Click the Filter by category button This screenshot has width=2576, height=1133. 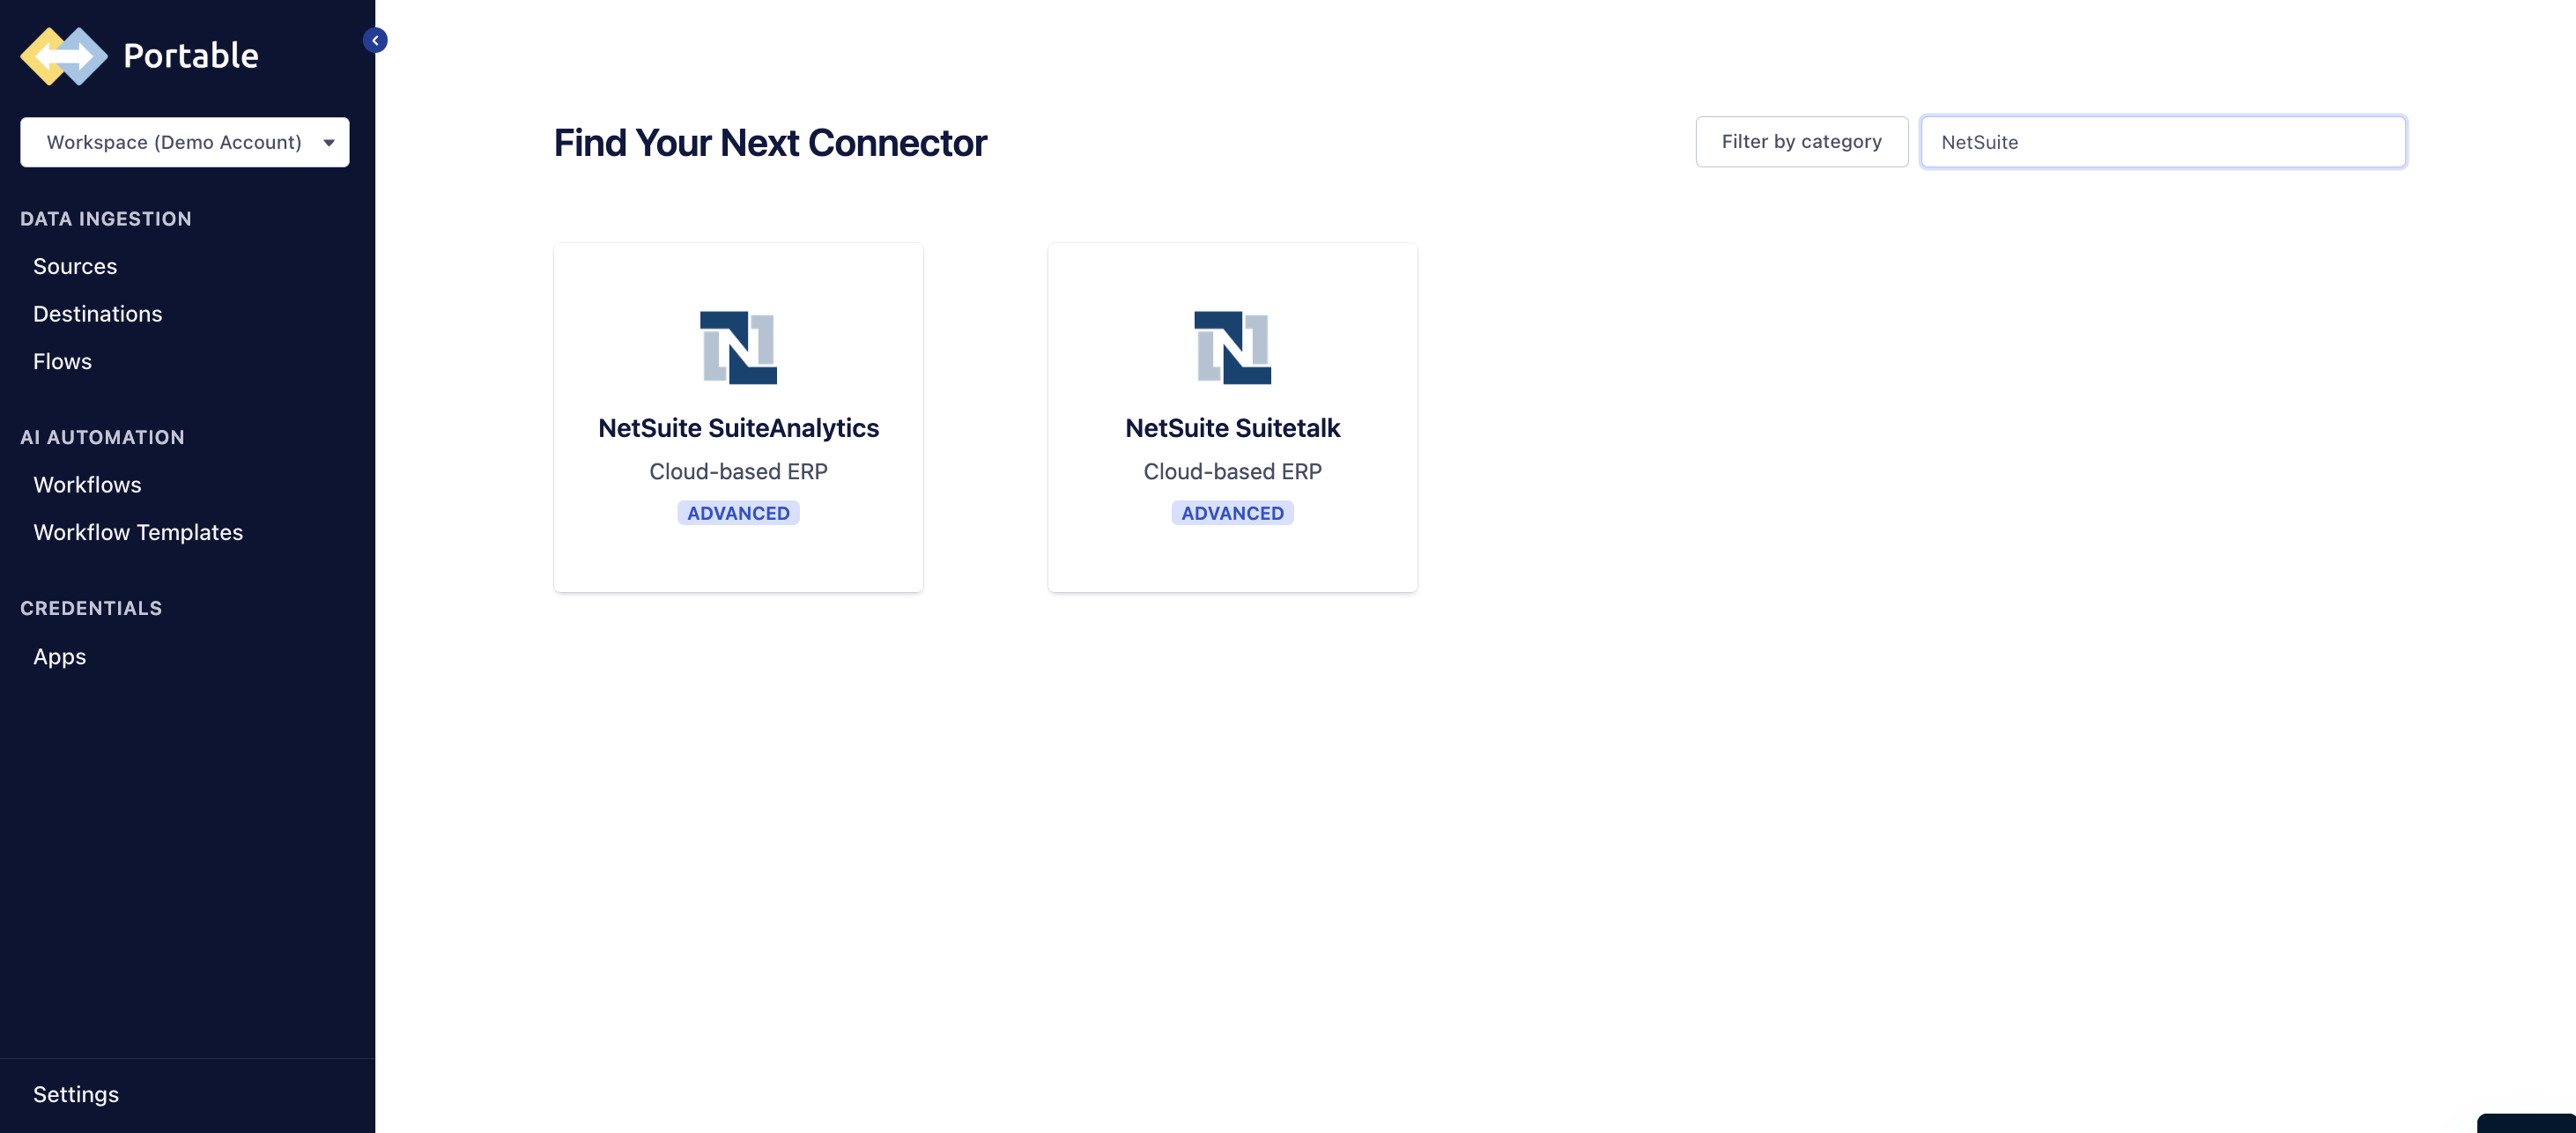point(1801,142)
